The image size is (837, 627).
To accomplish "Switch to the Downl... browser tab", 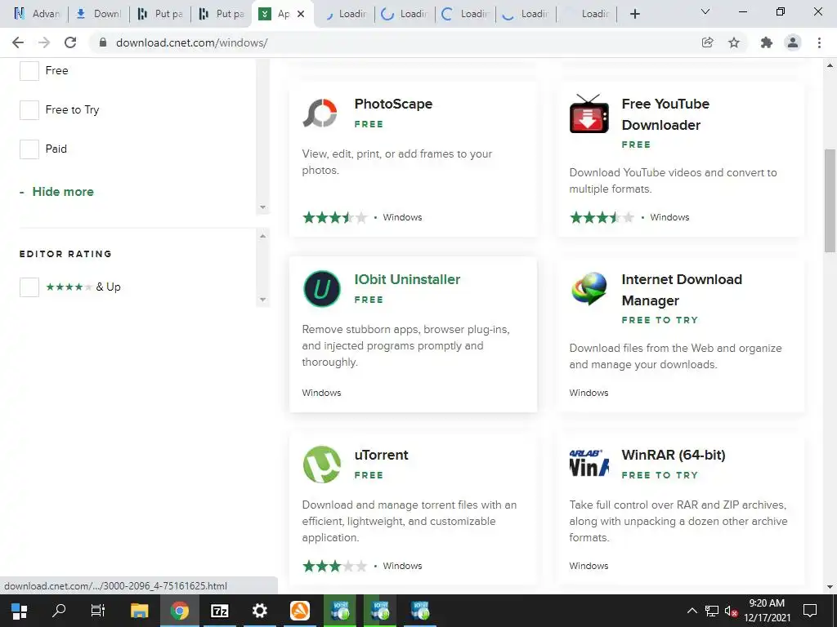I will 99,14.
